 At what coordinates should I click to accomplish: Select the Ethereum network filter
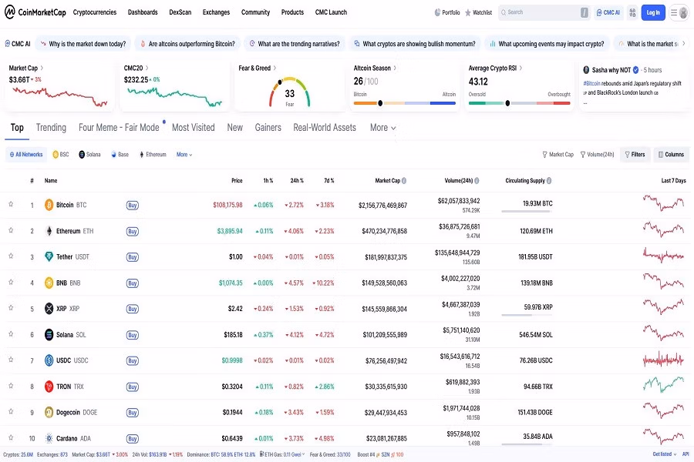(x=153, y=154)
